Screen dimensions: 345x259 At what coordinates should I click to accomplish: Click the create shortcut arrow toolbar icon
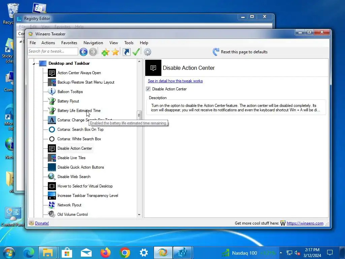127,52
